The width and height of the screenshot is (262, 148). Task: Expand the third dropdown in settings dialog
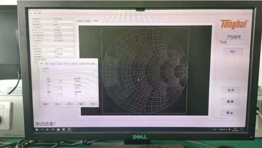[x=61, y=95]
